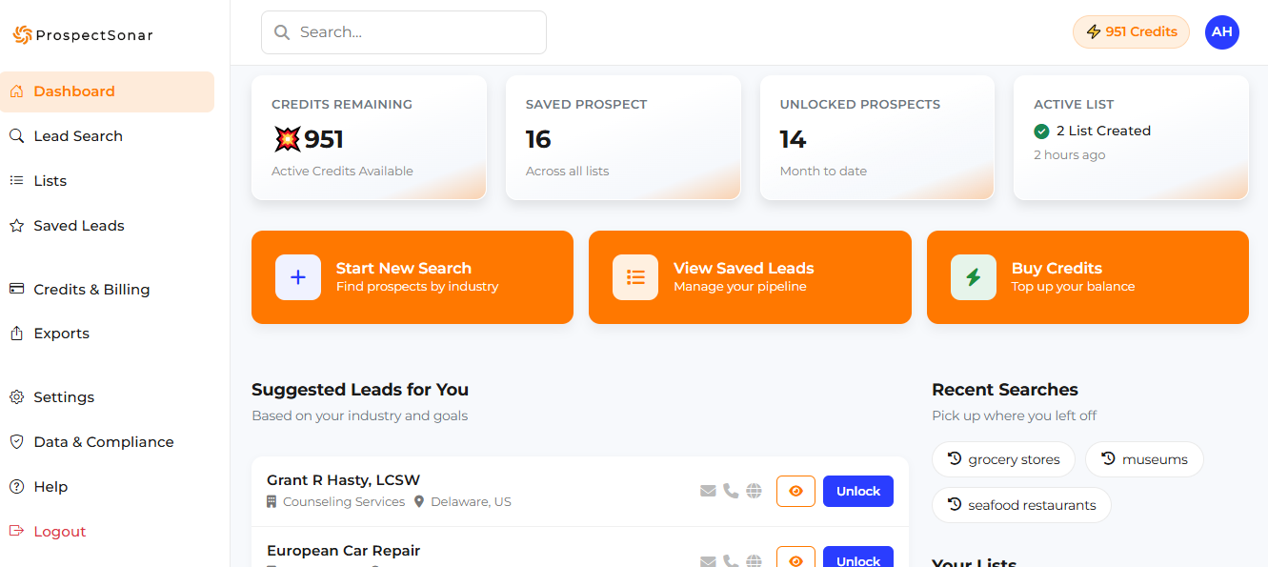
Task: Unlock the Grant R Hasty, LCSW lead
Action: 857,491
